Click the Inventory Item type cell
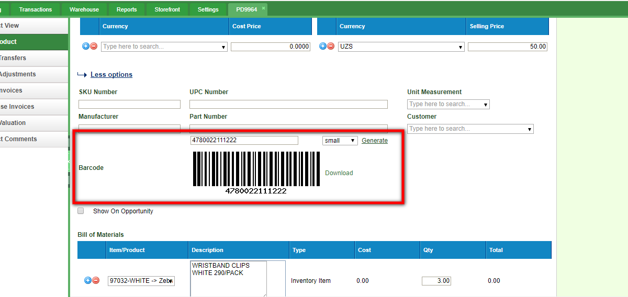The height and width of the screenshot is (297, 628). 311,281
